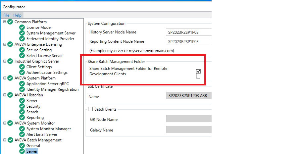Select System Monitor Manager item
Screen dimensions: 300x154
point(49,129)
